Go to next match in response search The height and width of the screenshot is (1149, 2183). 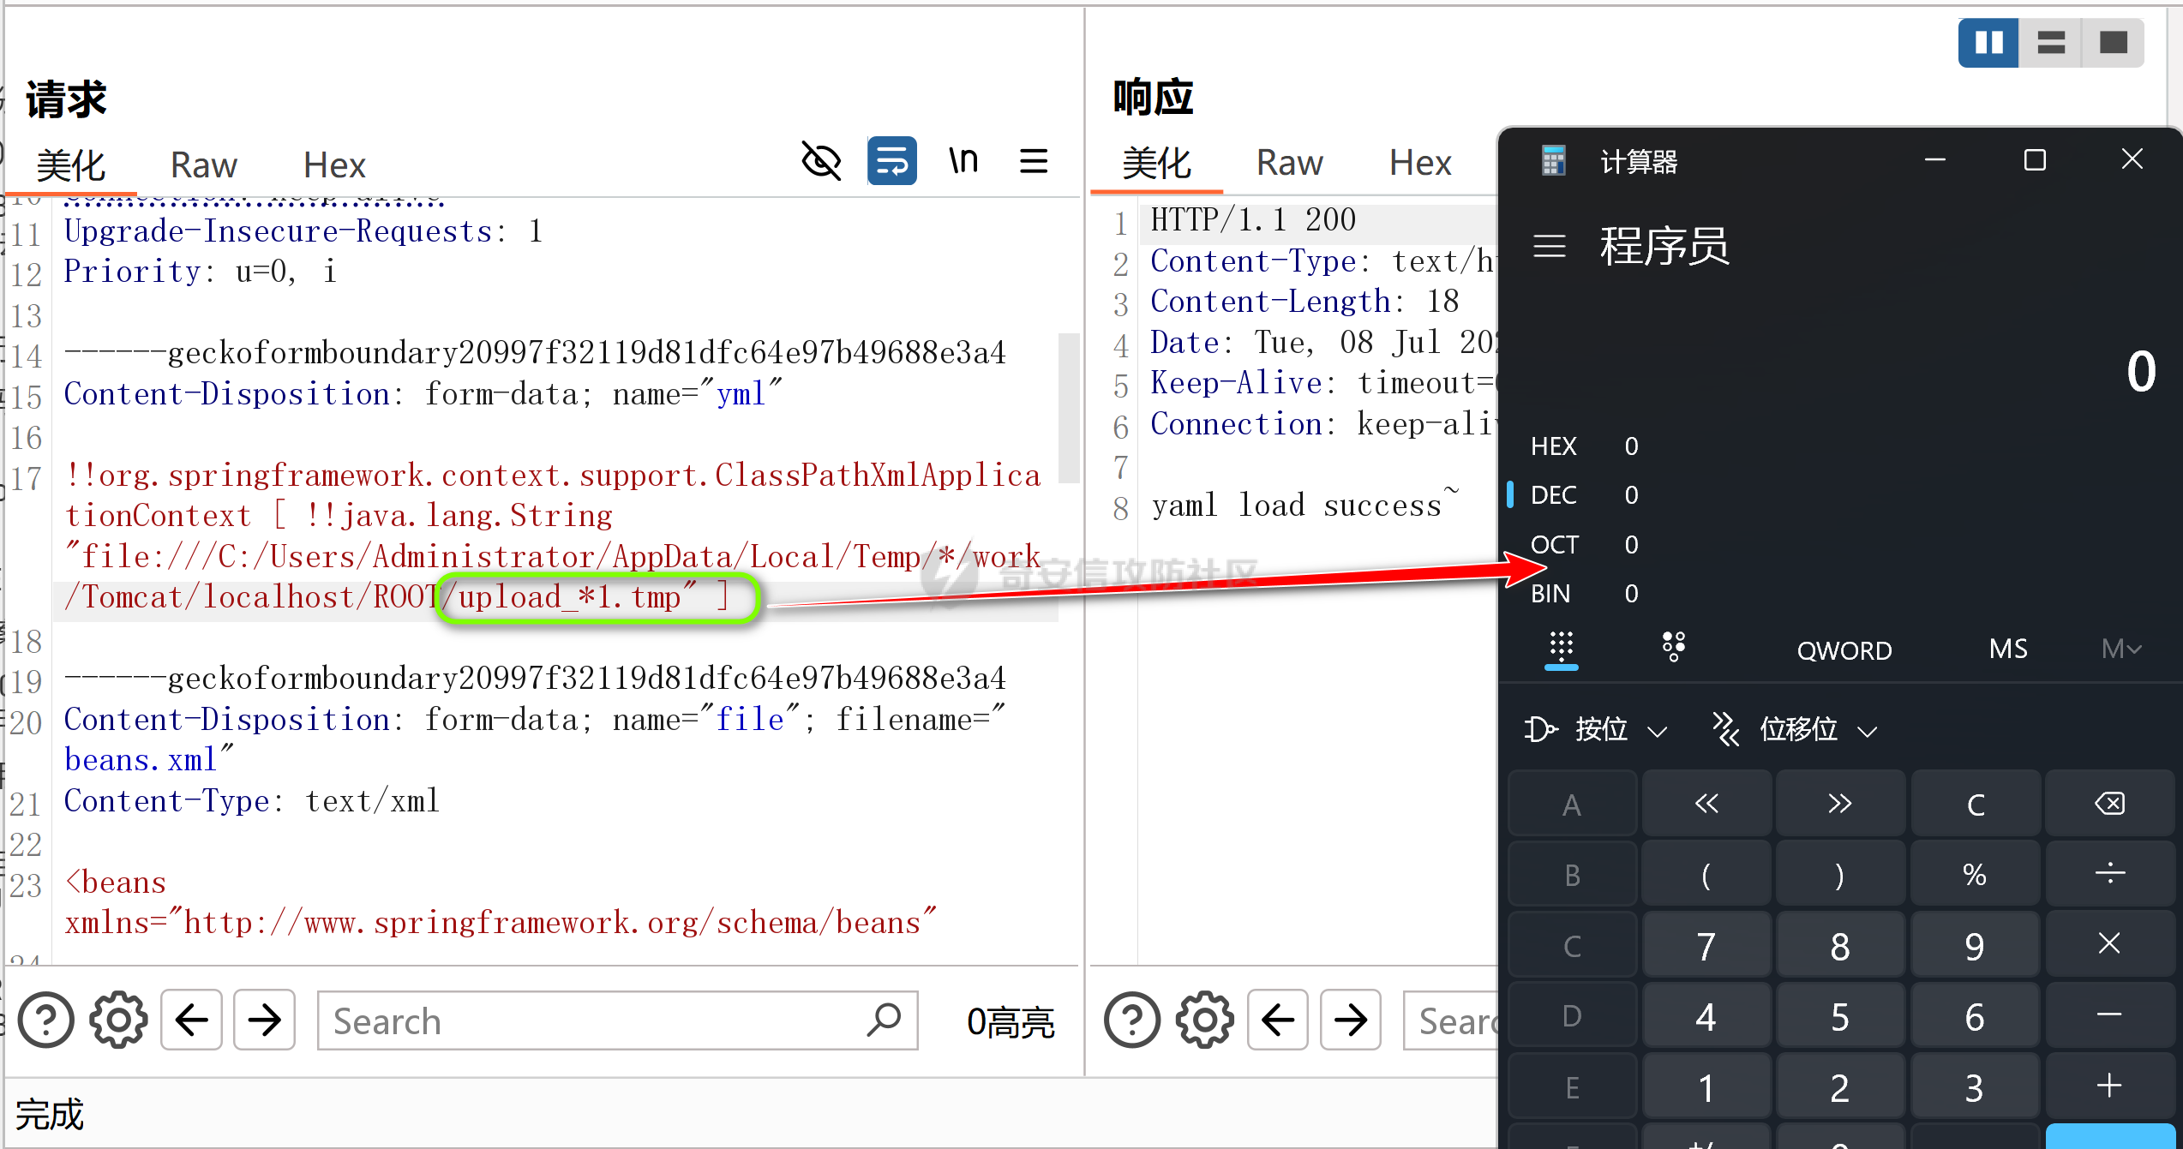1350,1020
